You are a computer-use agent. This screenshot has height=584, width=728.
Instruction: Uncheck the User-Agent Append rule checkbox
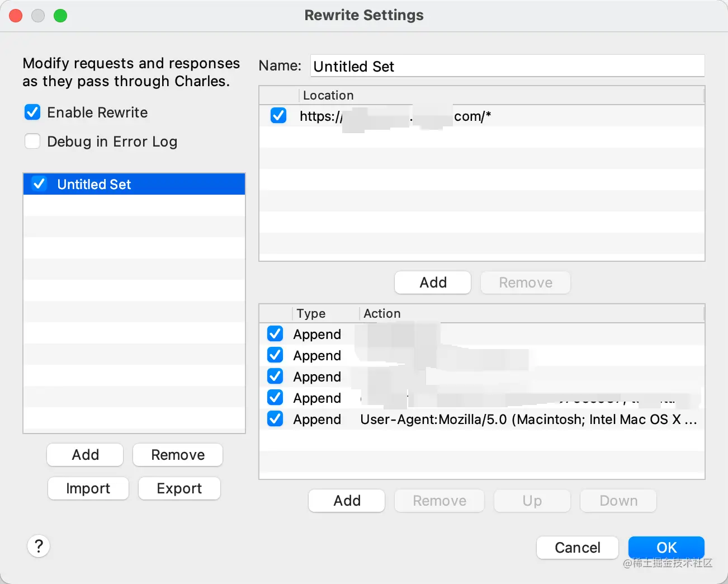[x=275, y=419]
